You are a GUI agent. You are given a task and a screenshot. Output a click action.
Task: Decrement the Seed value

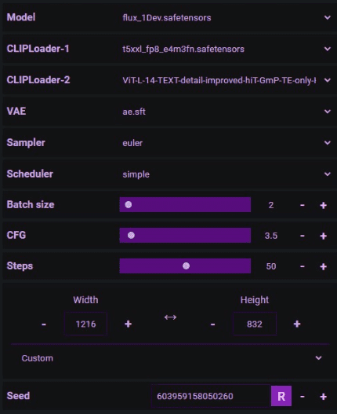303,396
